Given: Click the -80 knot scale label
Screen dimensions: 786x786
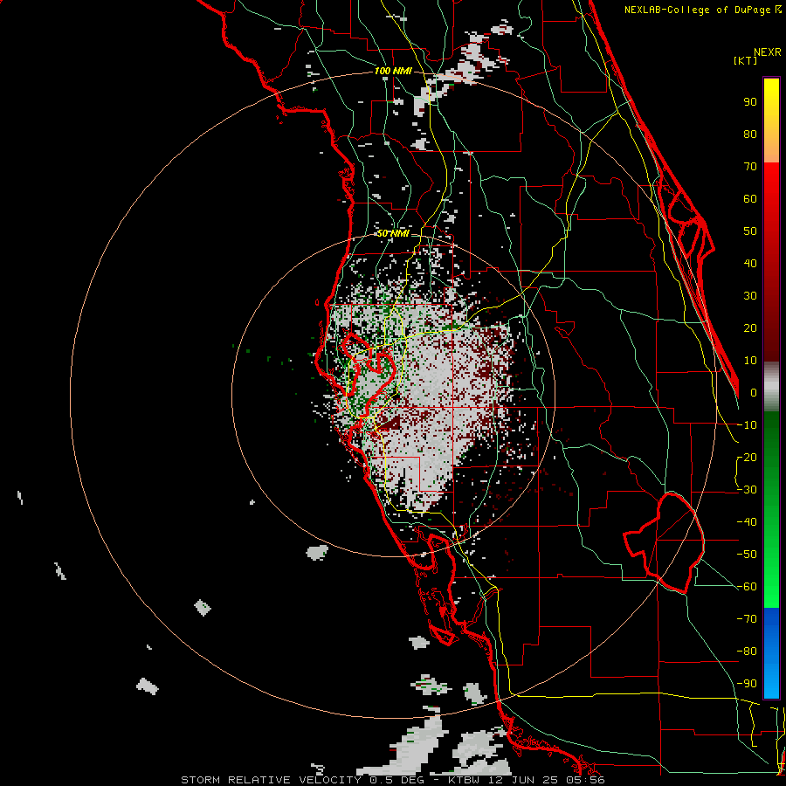Looking at the screenshot, I should pyautogui.click(x=747, y=652).
